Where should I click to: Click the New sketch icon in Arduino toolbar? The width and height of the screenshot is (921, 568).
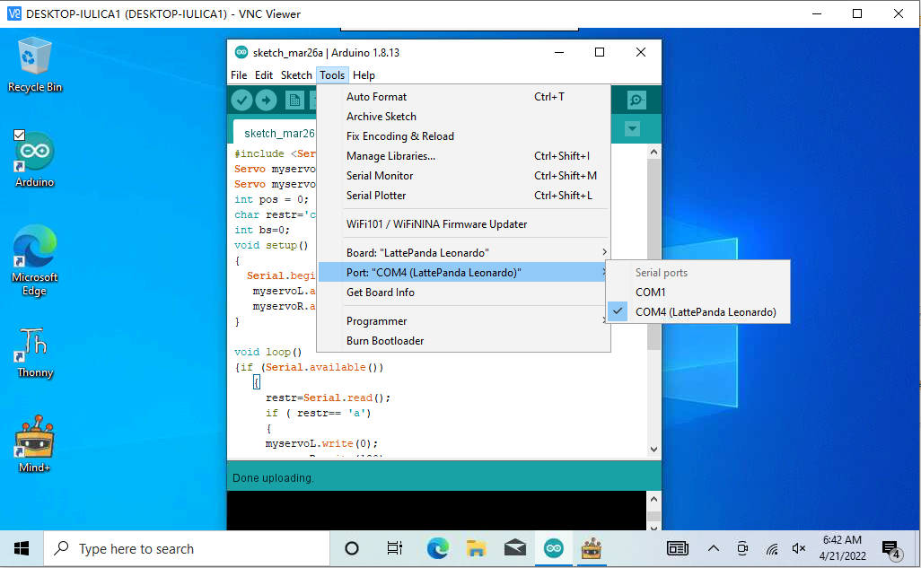point(294,100)
